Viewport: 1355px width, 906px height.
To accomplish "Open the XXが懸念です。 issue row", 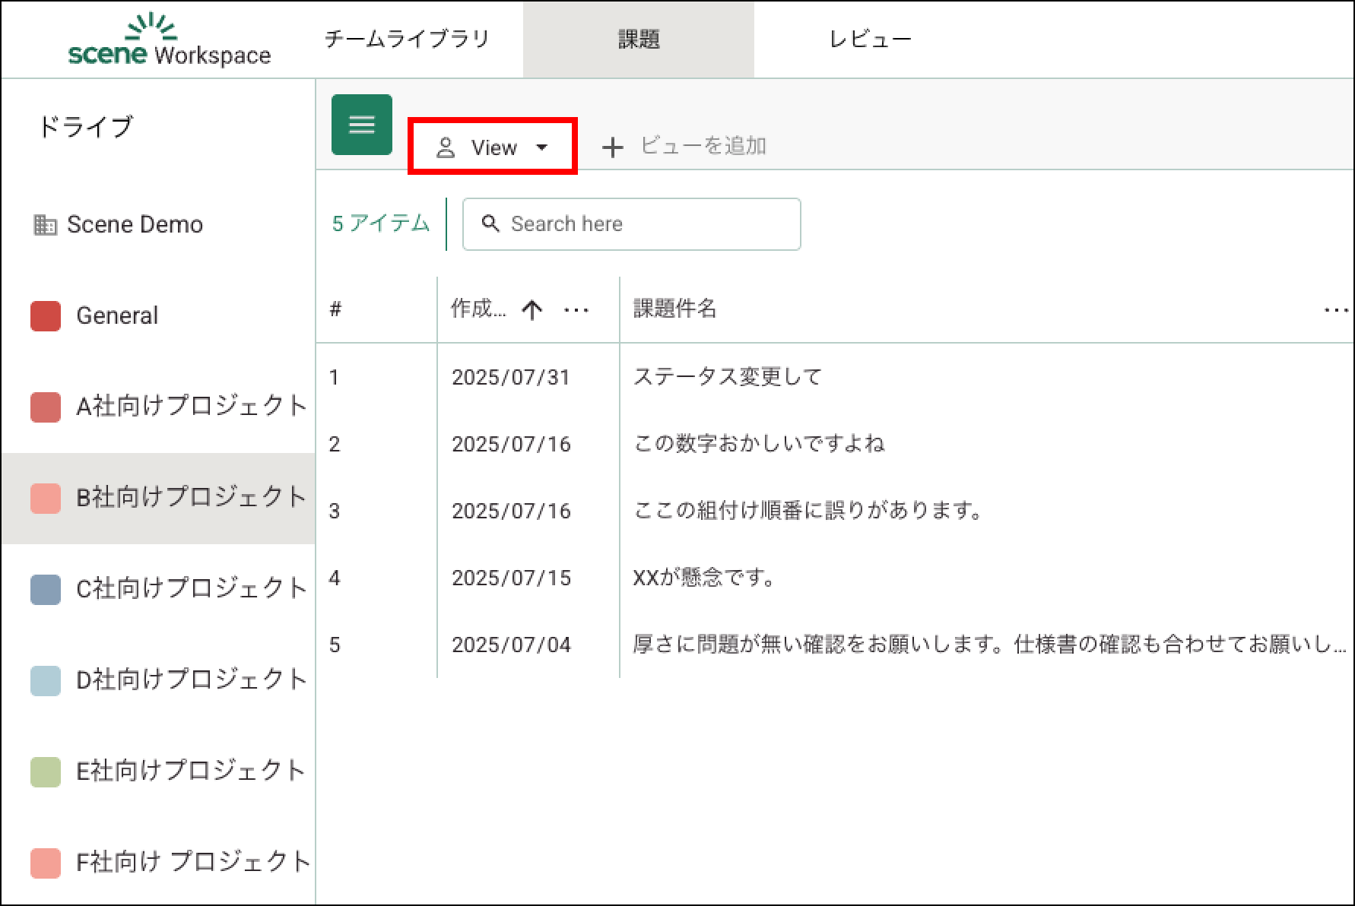I will point(704,578).
